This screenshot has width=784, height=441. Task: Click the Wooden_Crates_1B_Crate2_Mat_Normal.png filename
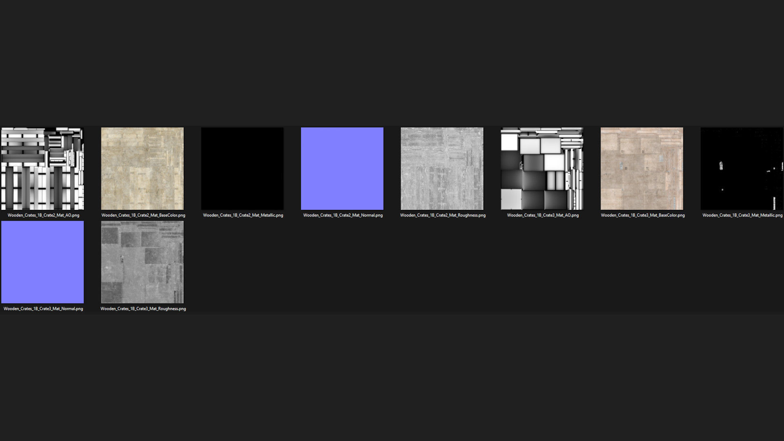pos(343,215)
